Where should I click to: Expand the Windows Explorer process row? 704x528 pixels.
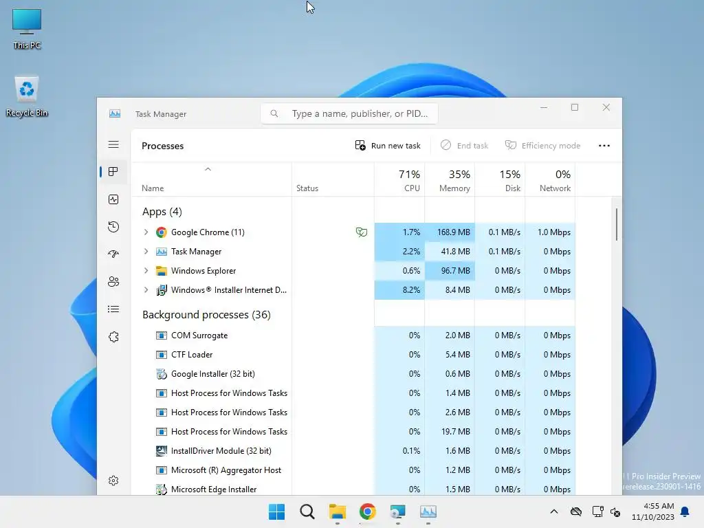pos(146,271)
